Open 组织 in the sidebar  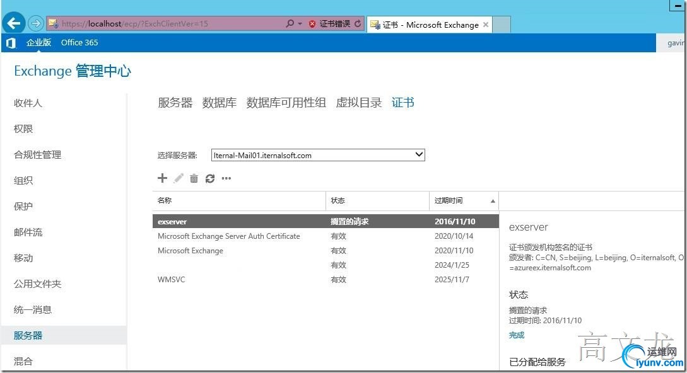[x=23, y=180]
